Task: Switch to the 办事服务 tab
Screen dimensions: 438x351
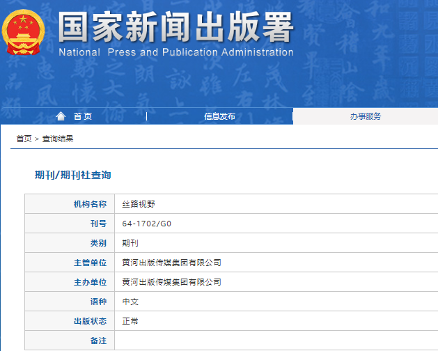Action: (365, 116)
